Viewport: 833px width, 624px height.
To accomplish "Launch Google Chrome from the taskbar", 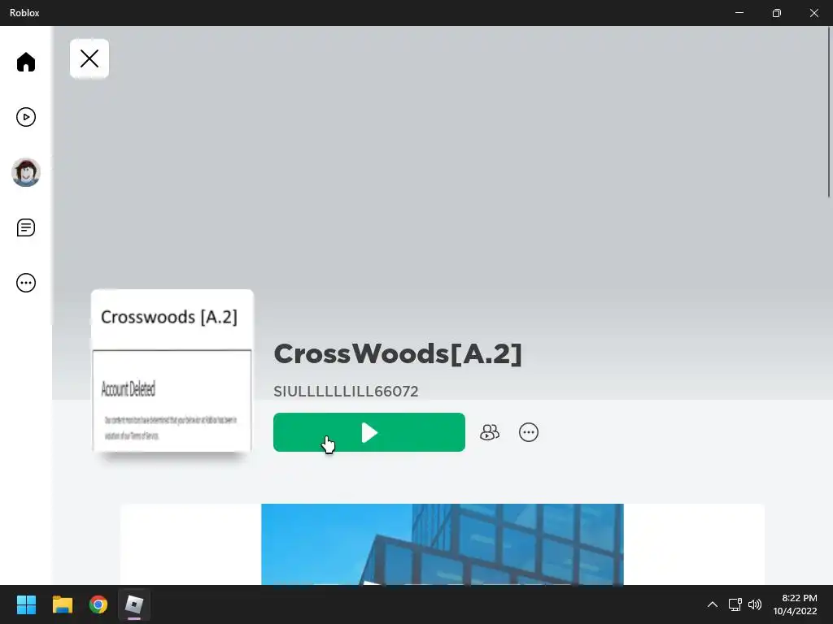I will coord(98,604).
